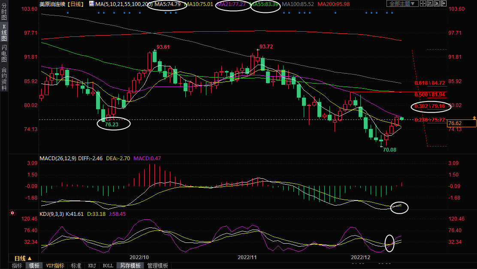Click the orange arrow above the 76.62 price

click(x=474, y=117)
